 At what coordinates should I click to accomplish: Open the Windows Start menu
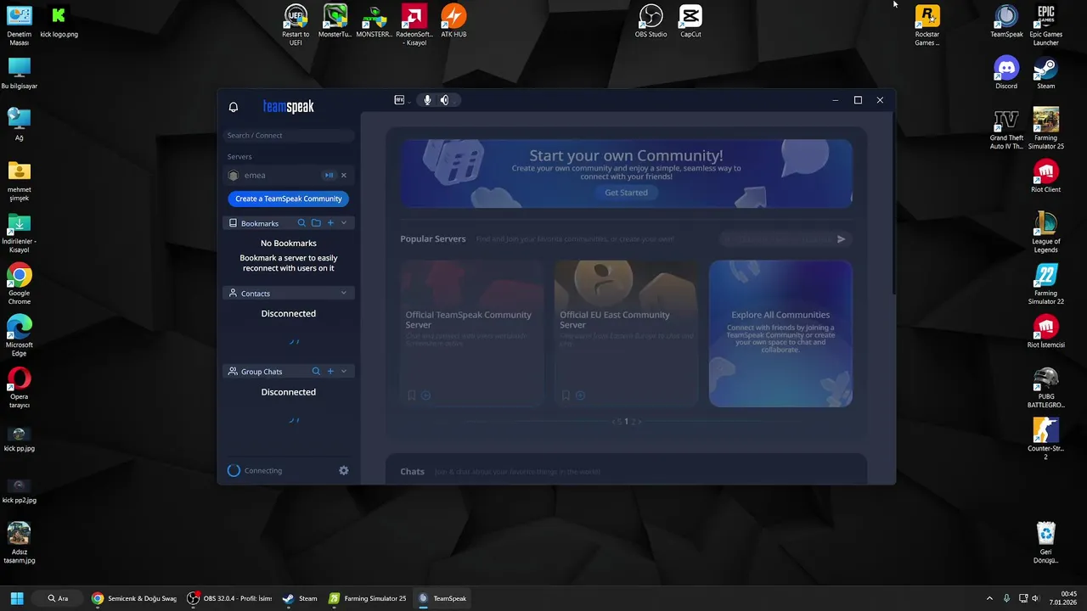coord(17,598)
